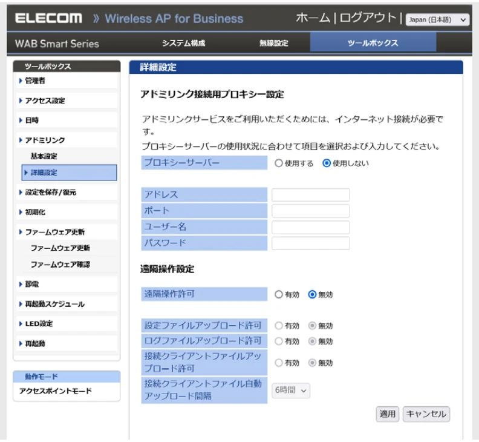479x442 pixels.
Task: Click the ポート input field
Action: [310, 211]
